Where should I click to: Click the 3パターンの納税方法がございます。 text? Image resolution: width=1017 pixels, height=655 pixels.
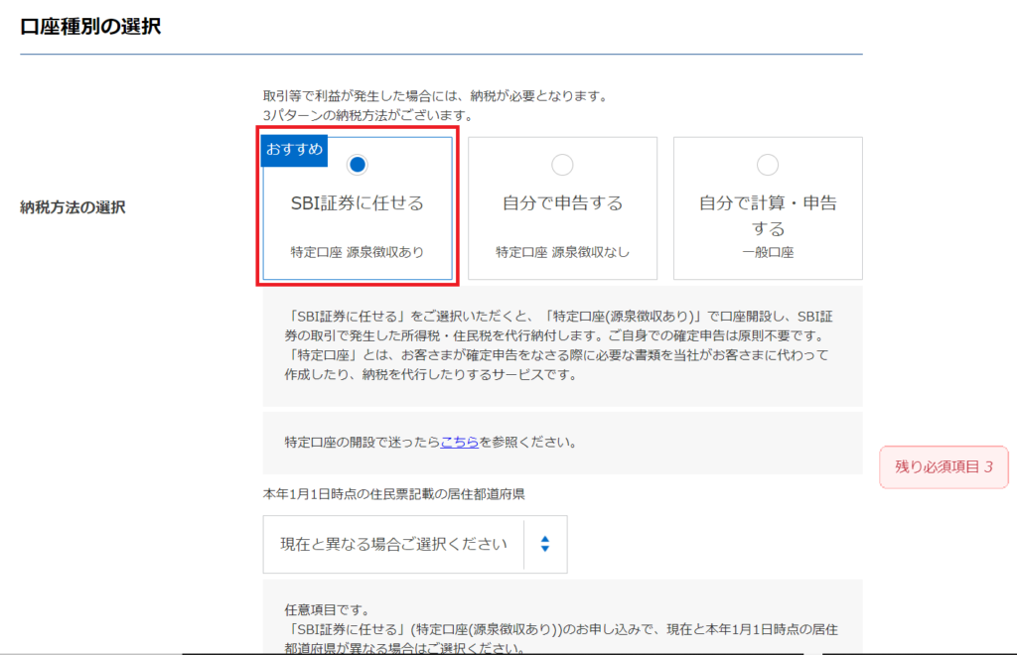point(368,115)
